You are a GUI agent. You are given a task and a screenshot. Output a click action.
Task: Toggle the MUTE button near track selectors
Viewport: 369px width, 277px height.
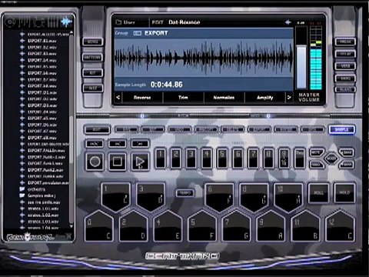point(316,152)
